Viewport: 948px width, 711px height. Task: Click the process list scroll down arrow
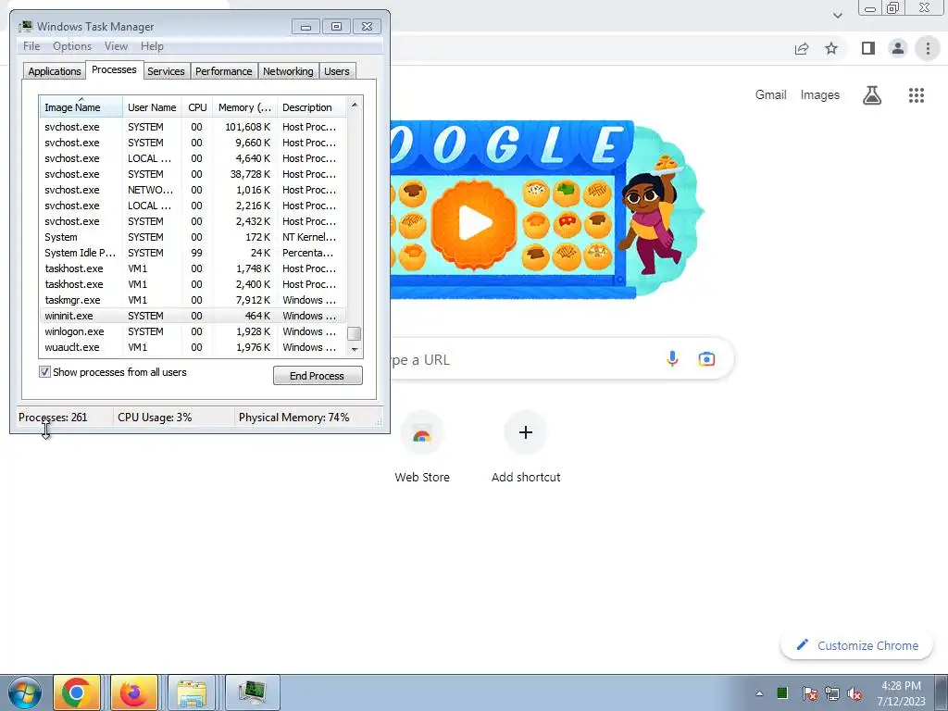(x=355, y=349)
